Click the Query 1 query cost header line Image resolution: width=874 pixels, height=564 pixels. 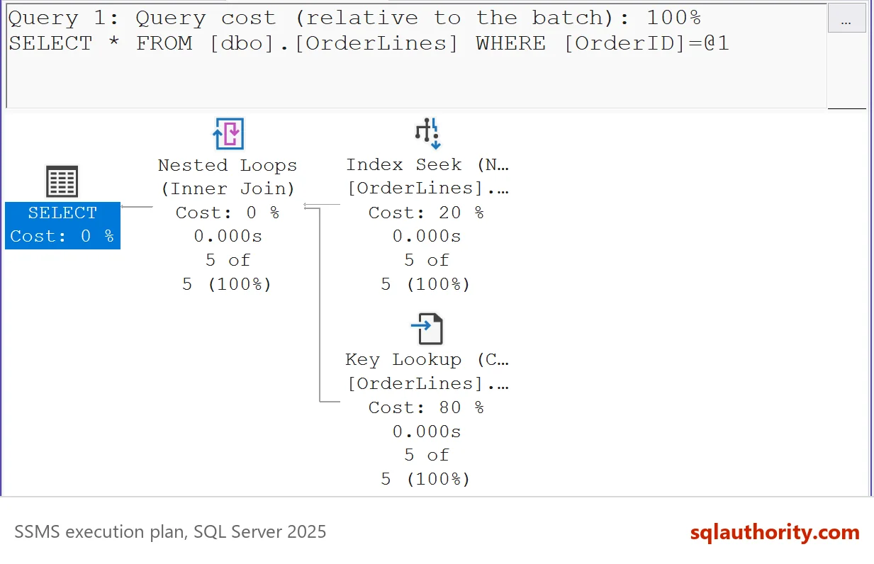pos(354,18)
